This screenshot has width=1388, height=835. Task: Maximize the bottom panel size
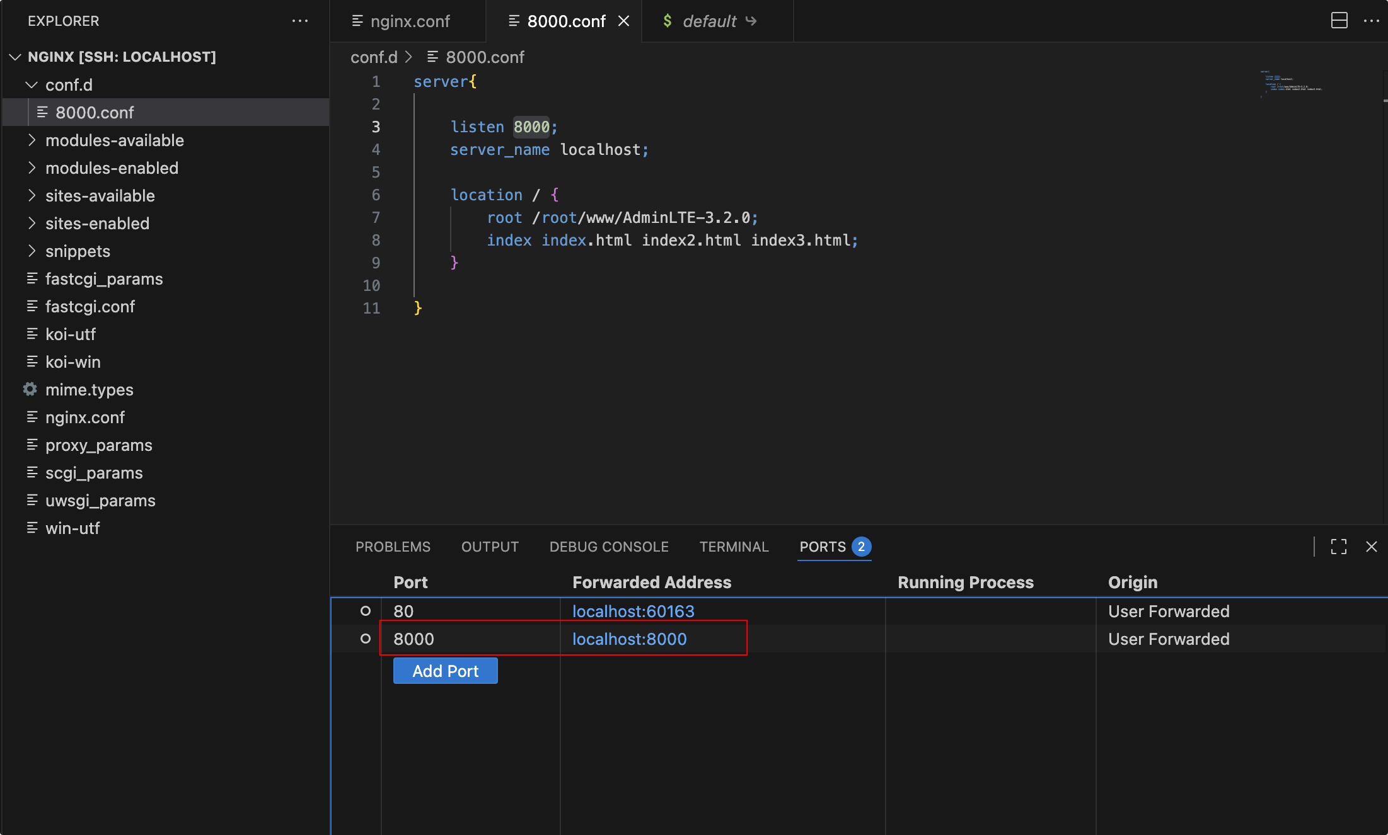tap(1338, 547)
